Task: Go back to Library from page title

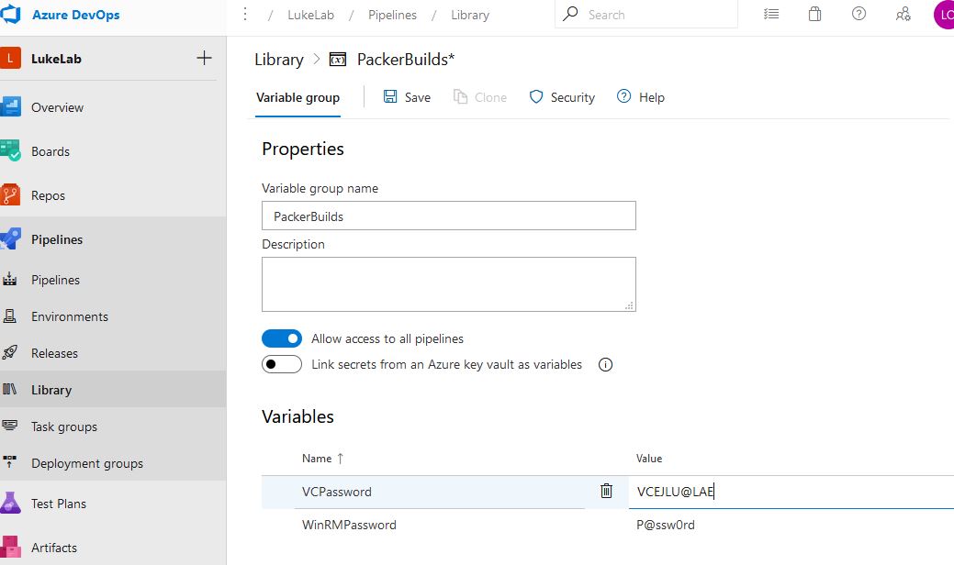Action: click(x=279, y=59)
